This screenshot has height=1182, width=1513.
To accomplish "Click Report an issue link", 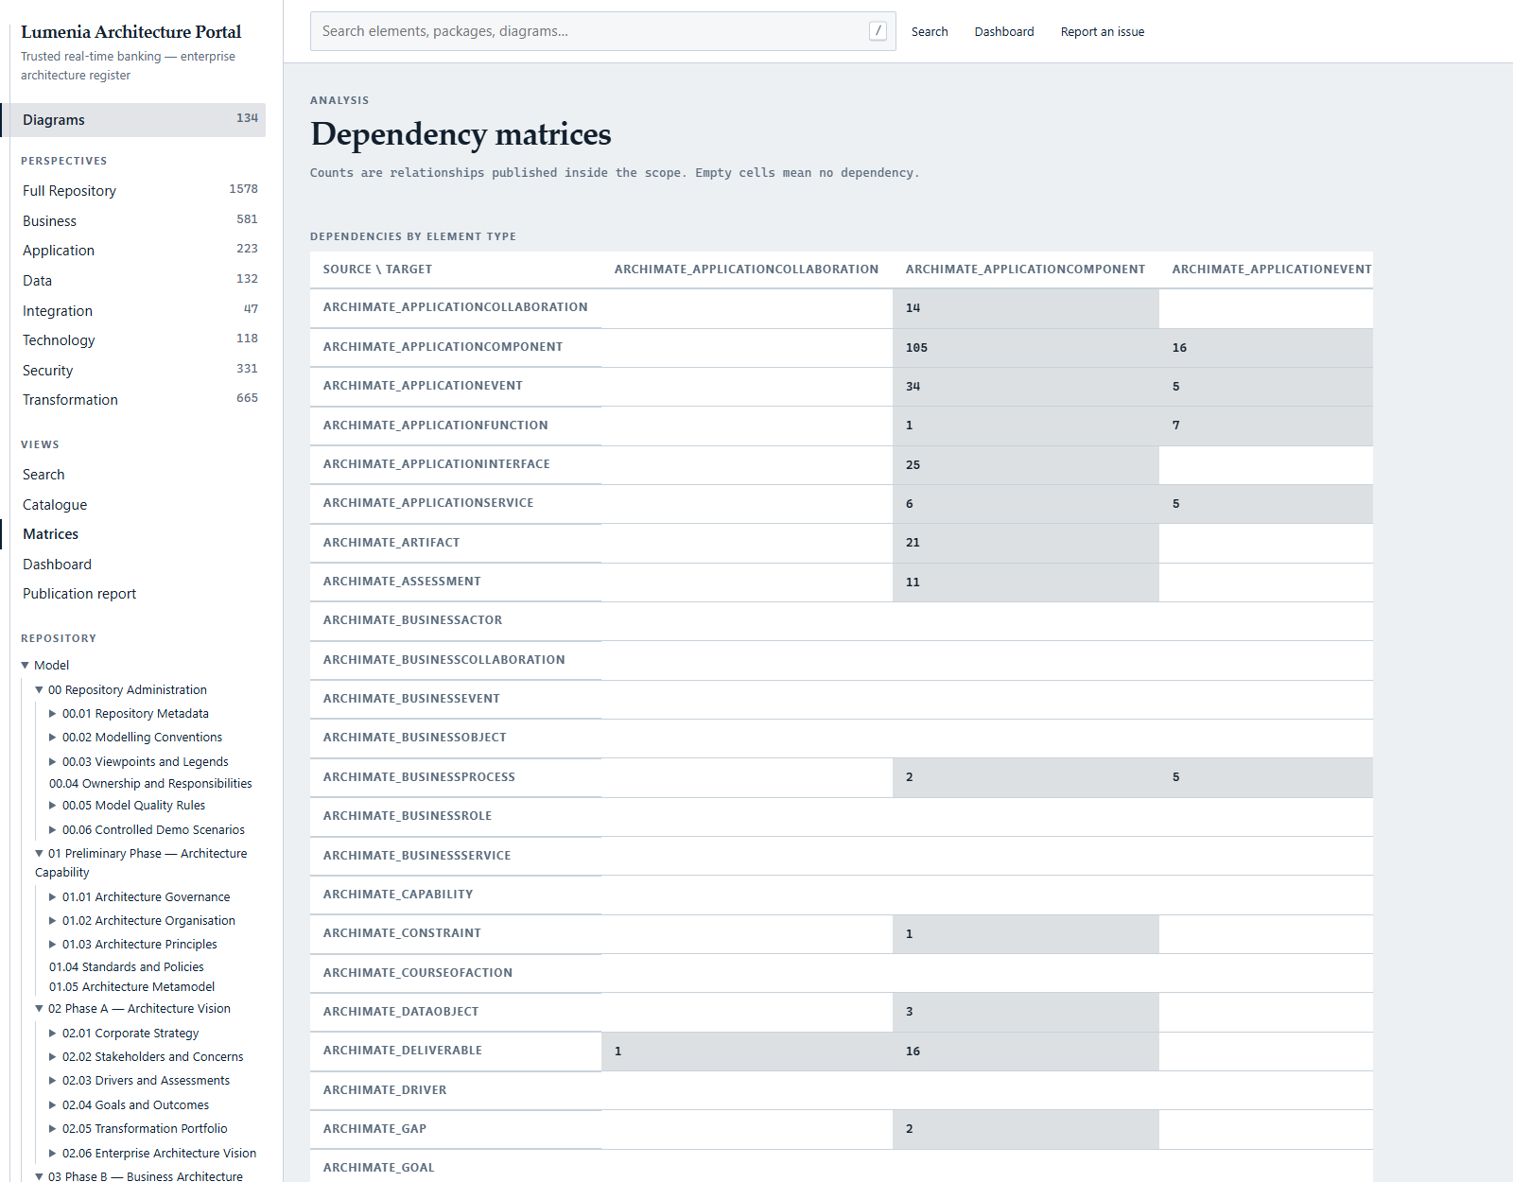I will 1103,31.
